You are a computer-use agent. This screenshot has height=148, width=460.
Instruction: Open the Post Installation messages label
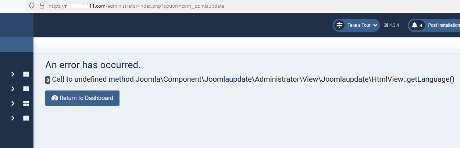444,25
